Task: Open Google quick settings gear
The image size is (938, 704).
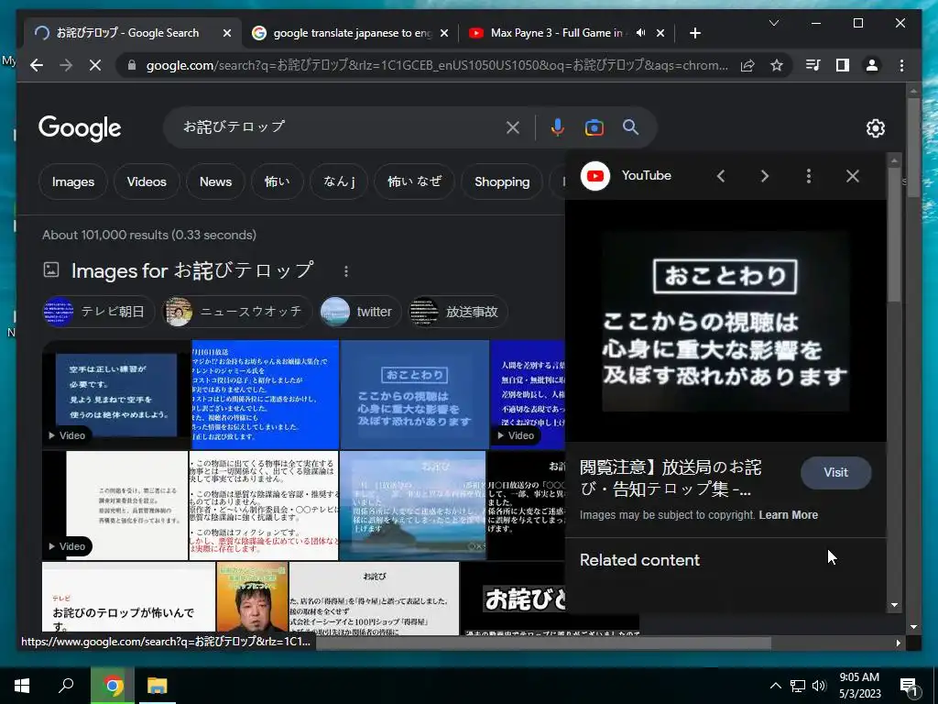Action: click(875, 127)
